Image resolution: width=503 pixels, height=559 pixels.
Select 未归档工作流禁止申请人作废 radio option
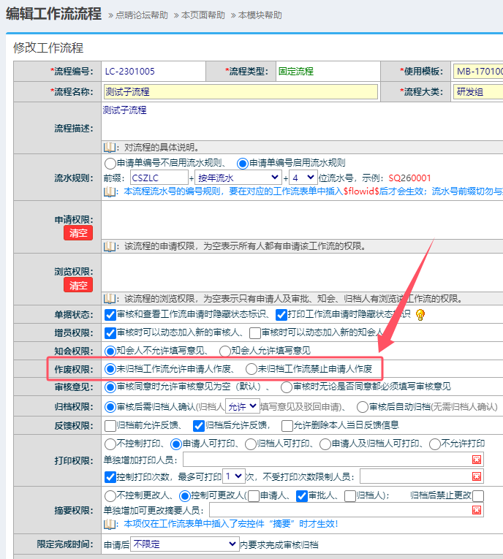coord(251,369)
